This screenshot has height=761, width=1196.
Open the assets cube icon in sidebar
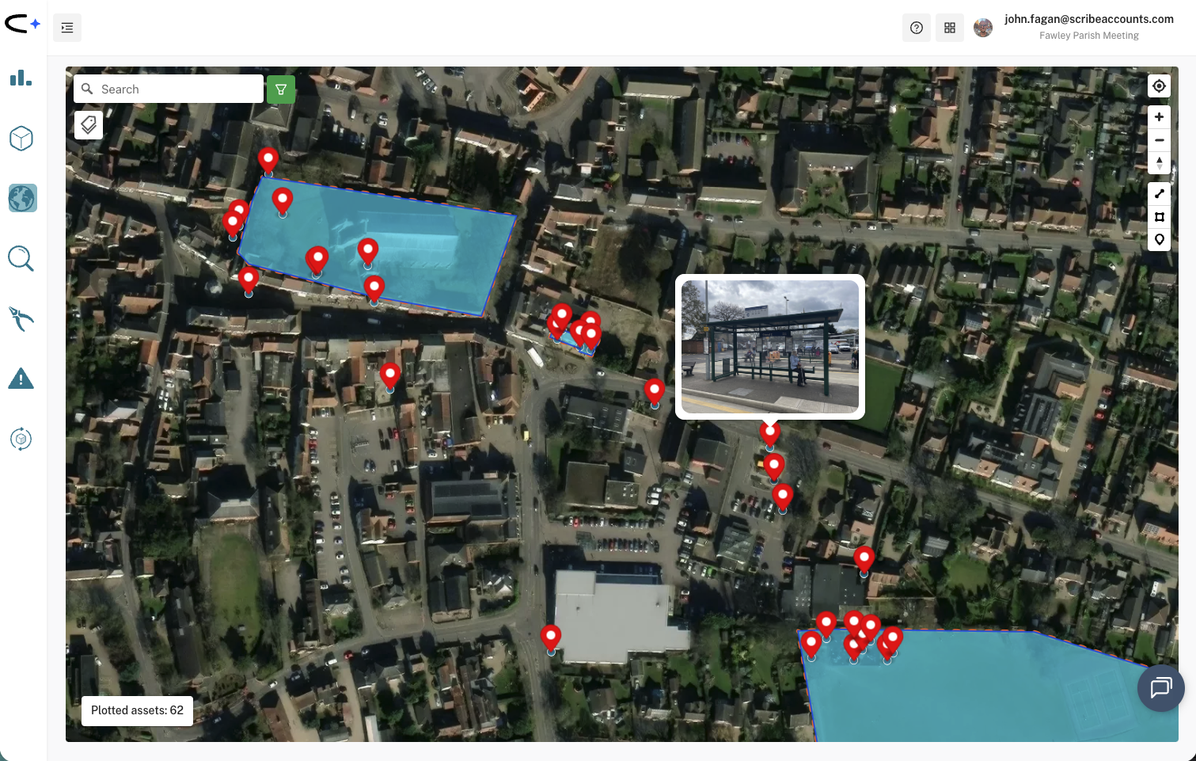[x=21, y=138]
